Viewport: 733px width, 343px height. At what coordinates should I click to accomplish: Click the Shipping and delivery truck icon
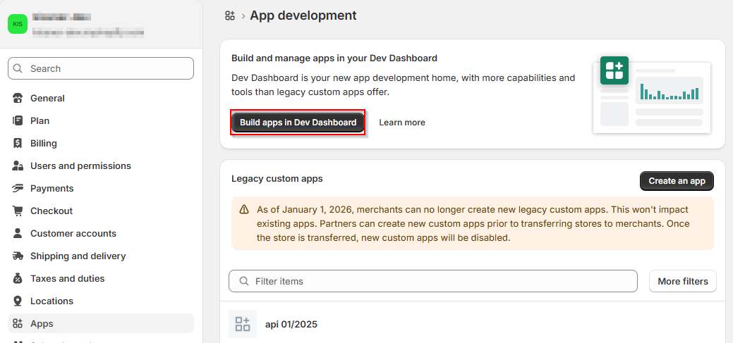point(18,256)
